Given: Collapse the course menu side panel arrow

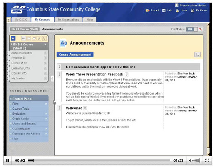Looking at the screenshot, I should pos(52,78).
